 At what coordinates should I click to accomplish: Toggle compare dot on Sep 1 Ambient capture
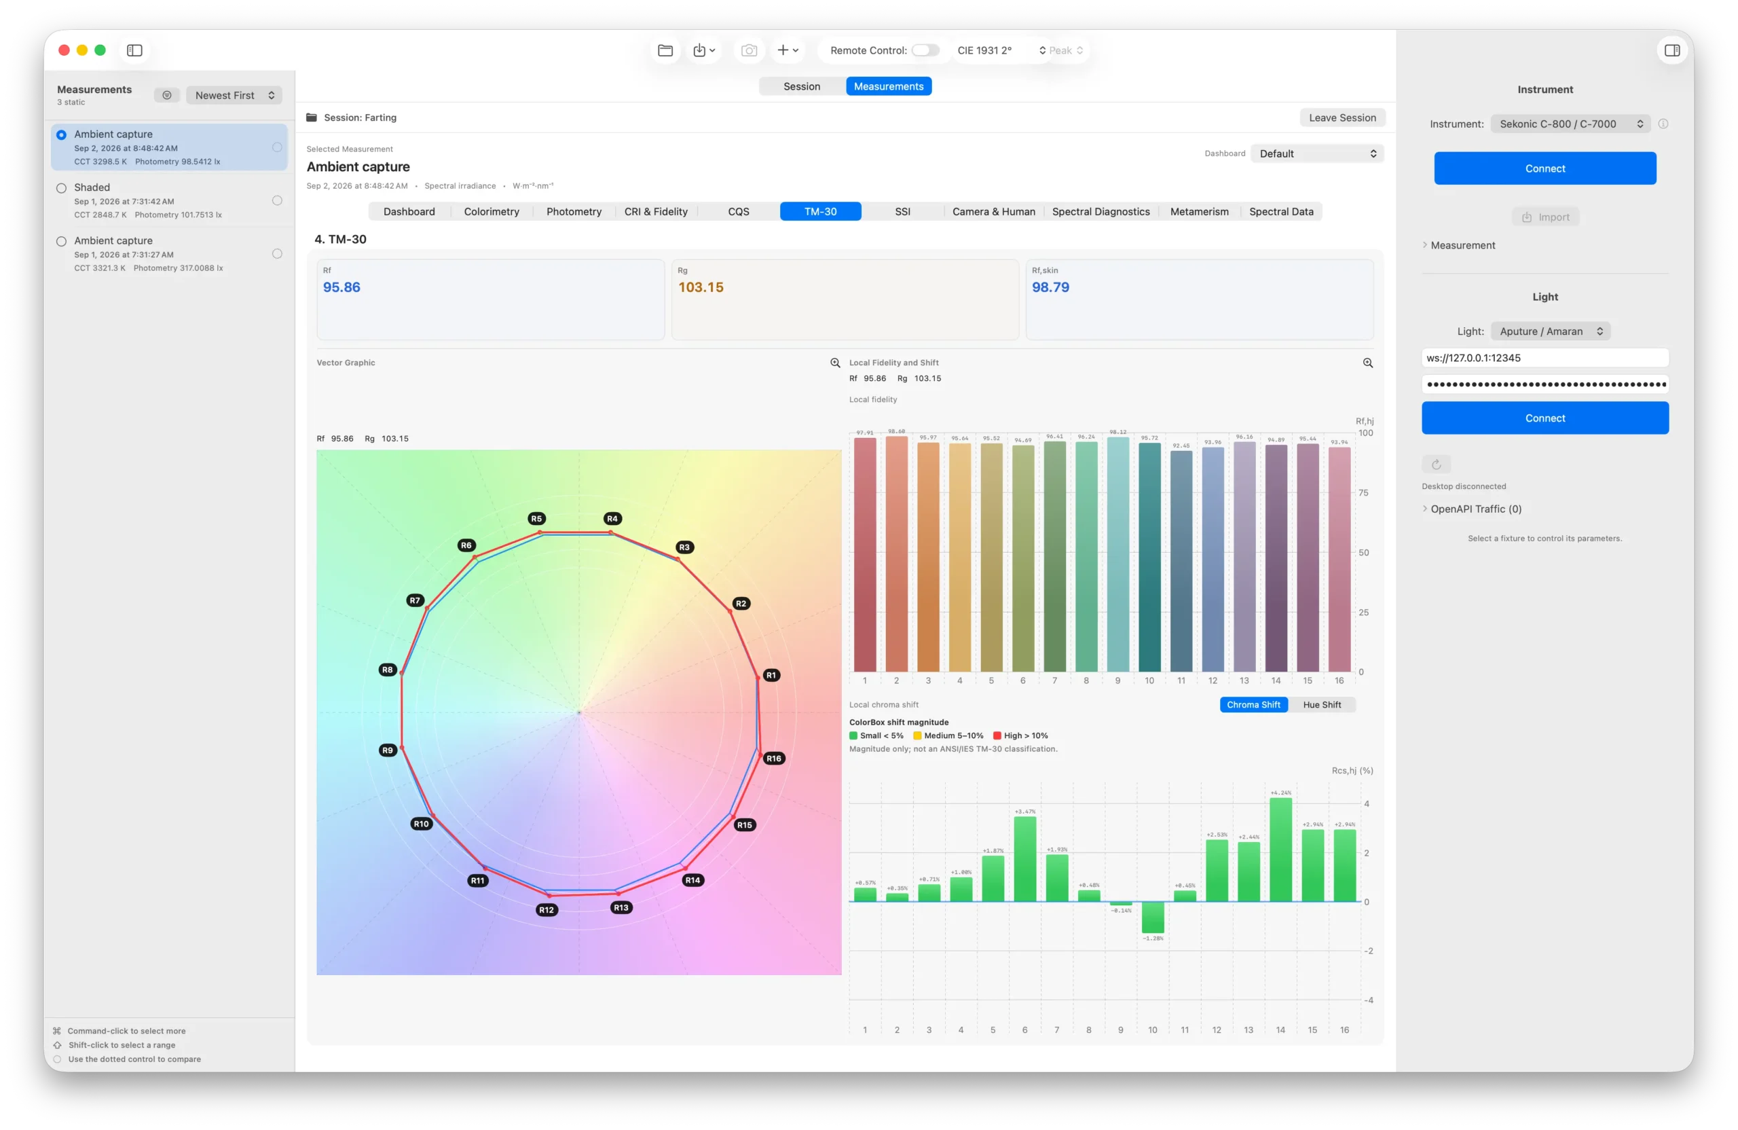tap(277, 254)
